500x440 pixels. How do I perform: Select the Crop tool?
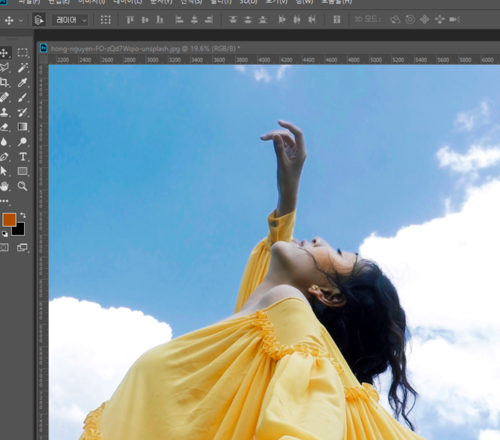(x=5, y=82)
